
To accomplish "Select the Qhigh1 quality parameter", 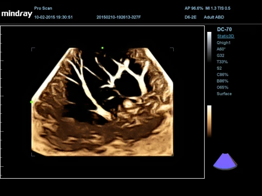I will point(224,43).
